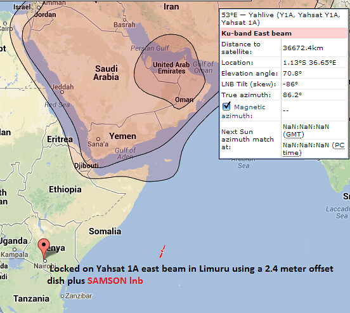Click the Sana'a city marker circle
This screenshot has width=350, height=313.
[98, 139]
